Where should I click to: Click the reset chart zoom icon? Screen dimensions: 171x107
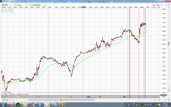tap(169, 100)
